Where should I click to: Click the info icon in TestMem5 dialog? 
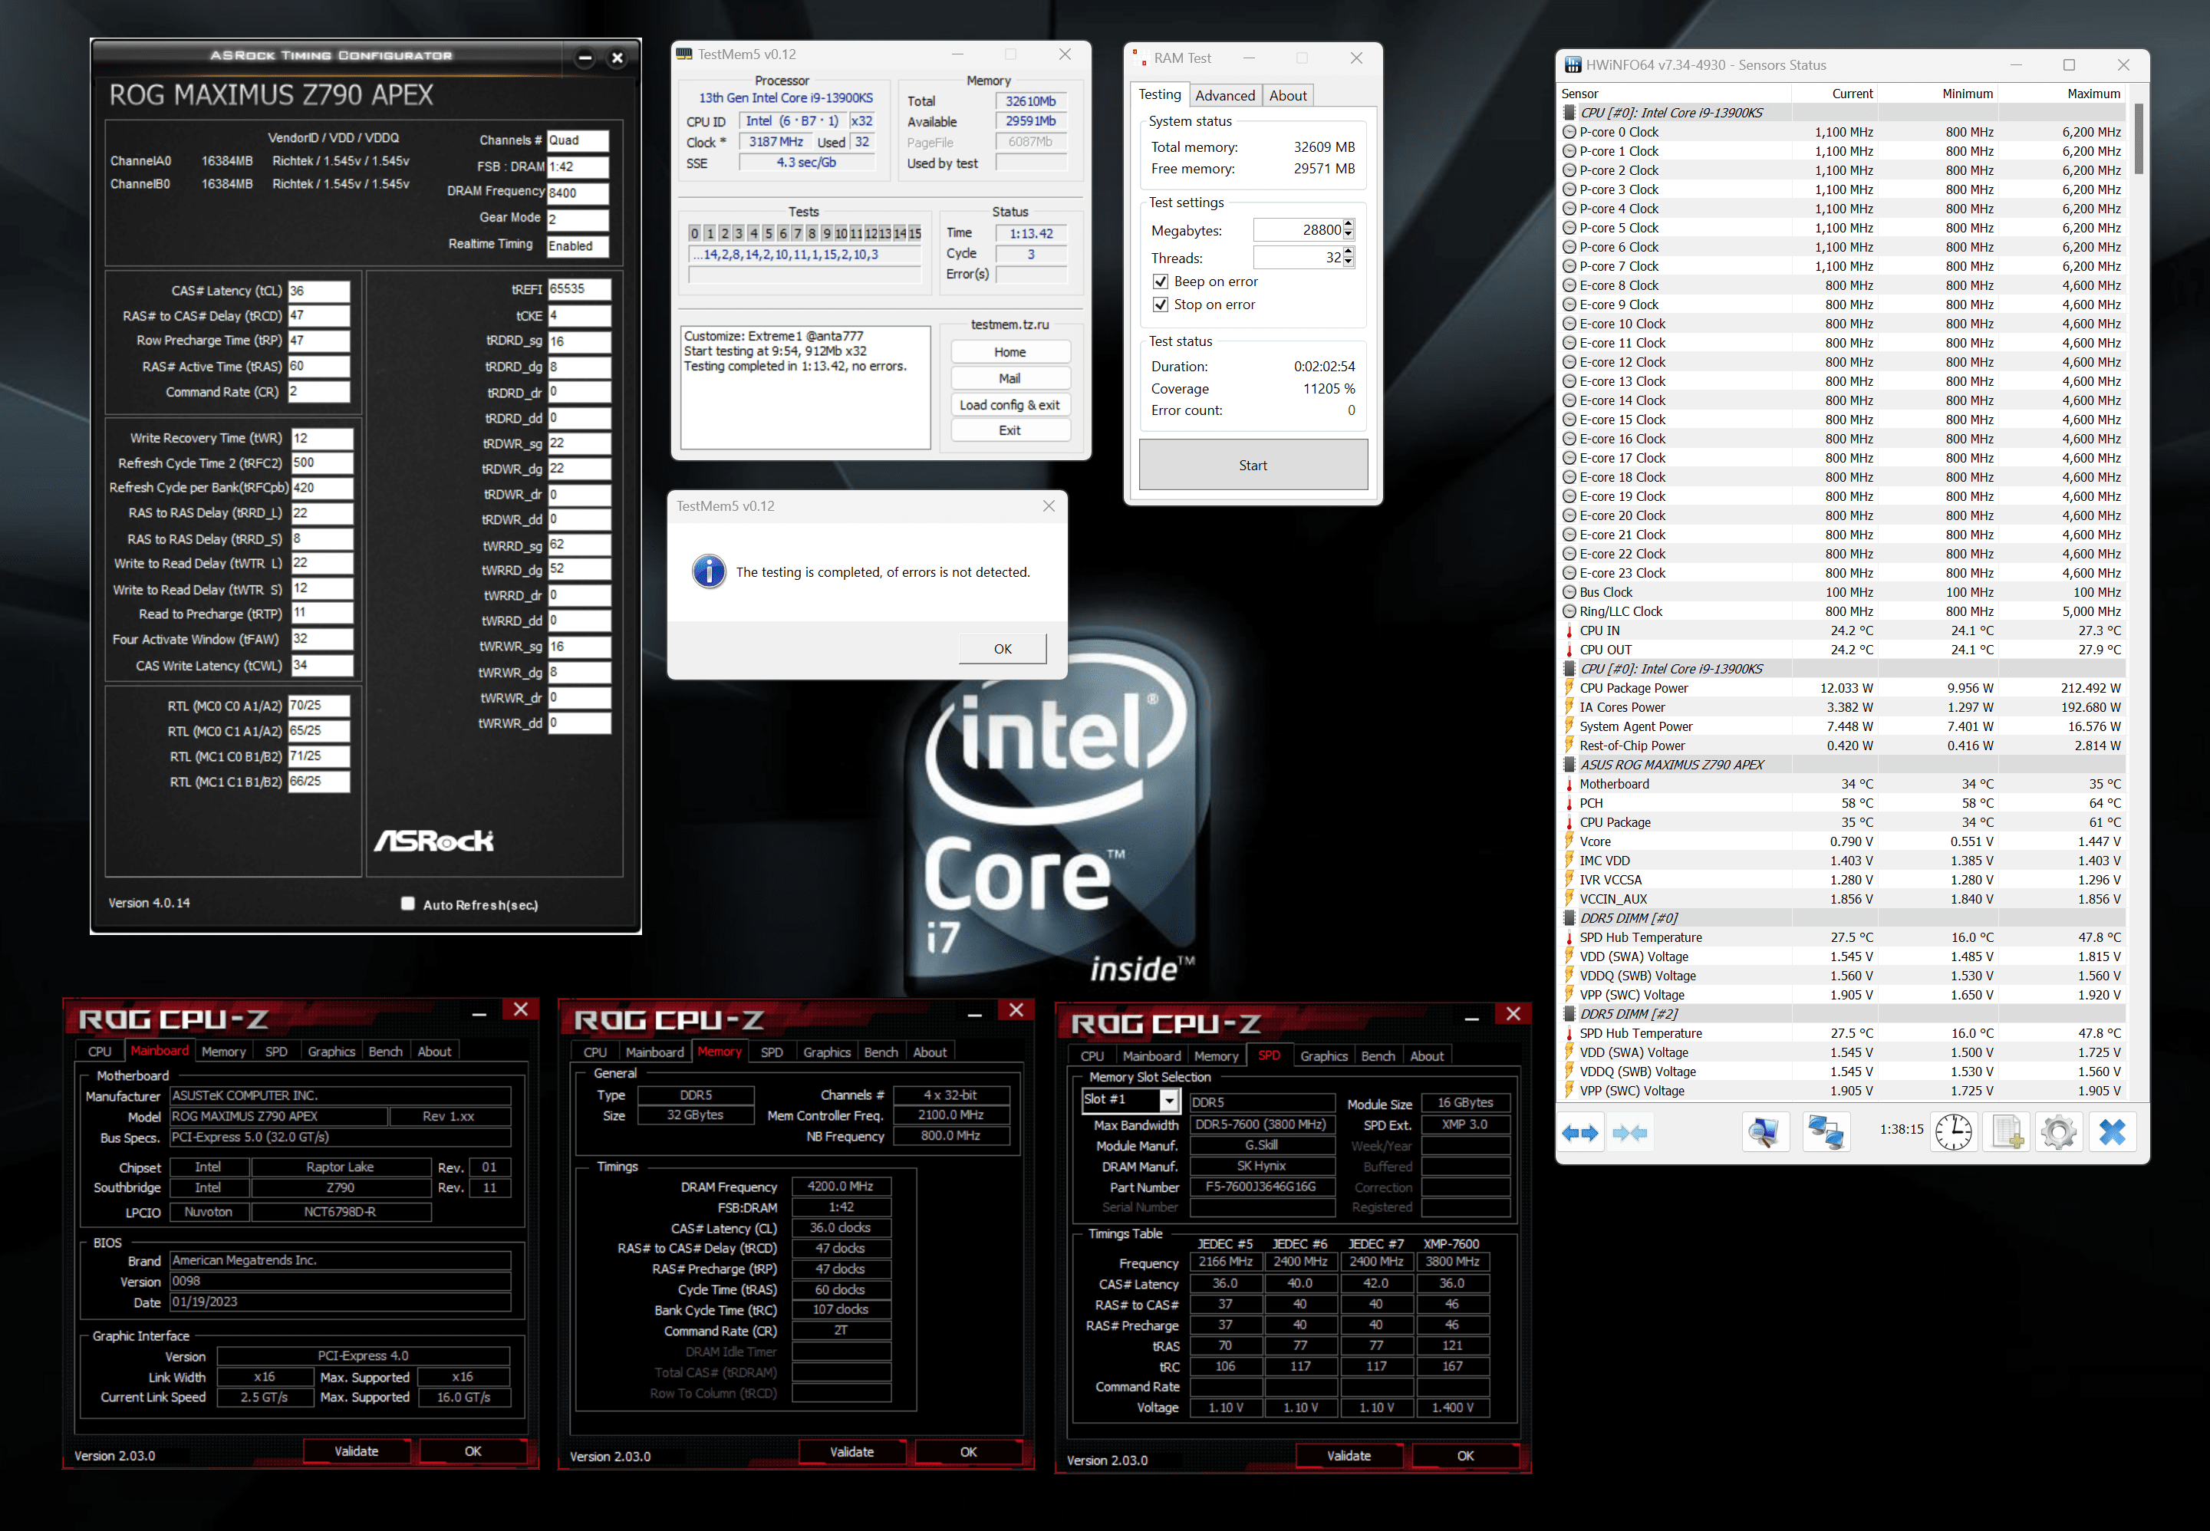pyautogui.click(x=709, y=571)
